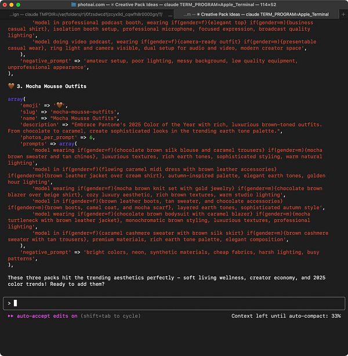The height and width of the screenshot is (356, 348).
Task: Open a new tab with plus button
Action: pyautogui.click(x=343, y=14)
